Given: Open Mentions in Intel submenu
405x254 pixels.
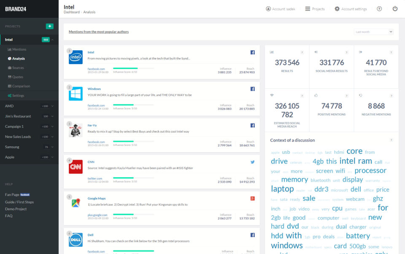Looking at the screenshot, I should [17, 49].
